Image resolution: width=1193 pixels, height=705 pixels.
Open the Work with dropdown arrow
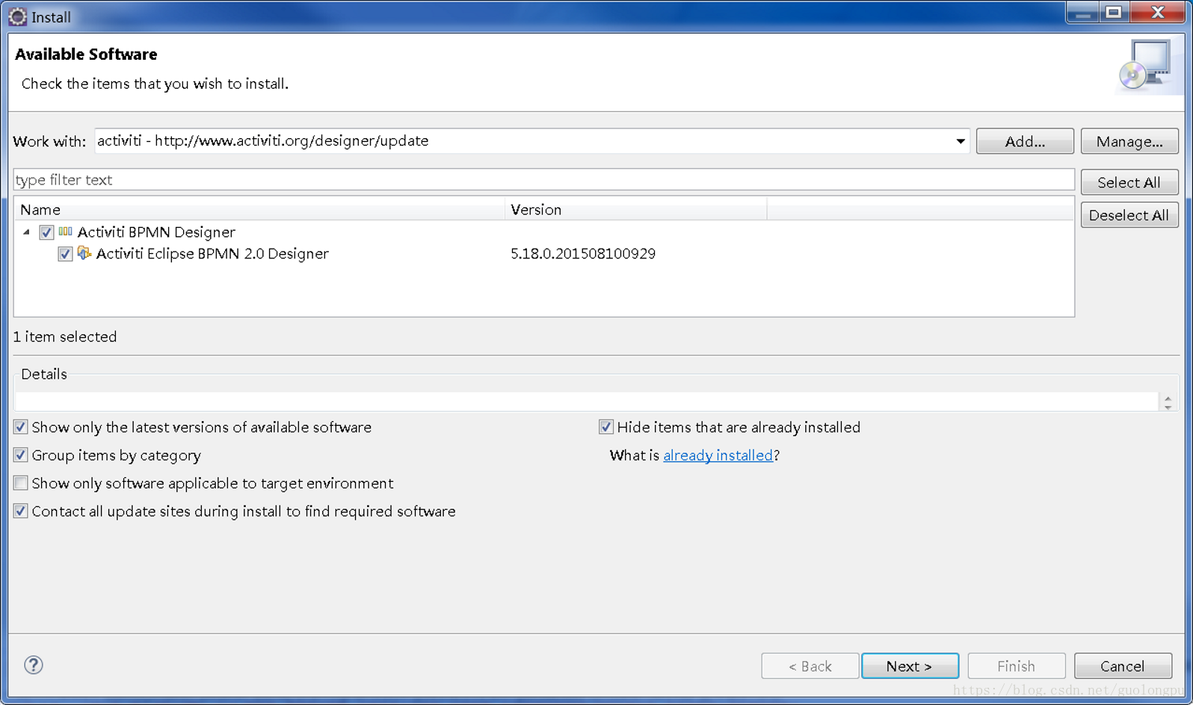coord(961,141)
